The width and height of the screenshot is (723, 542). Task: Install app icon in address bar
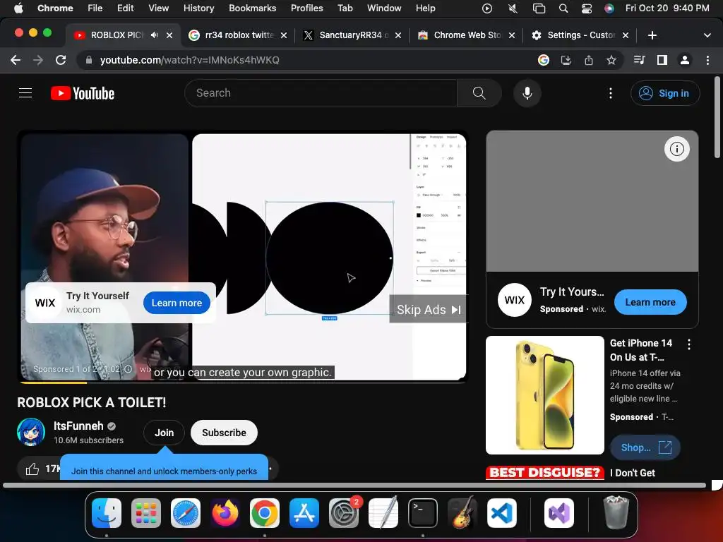click(x=566, y=60)
